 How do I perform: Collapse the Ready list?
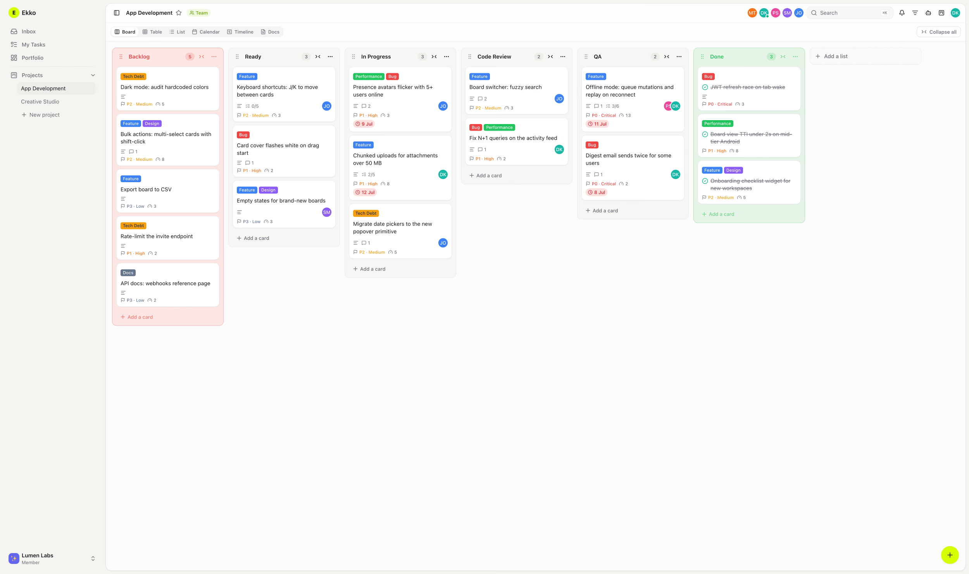point(318,57)
